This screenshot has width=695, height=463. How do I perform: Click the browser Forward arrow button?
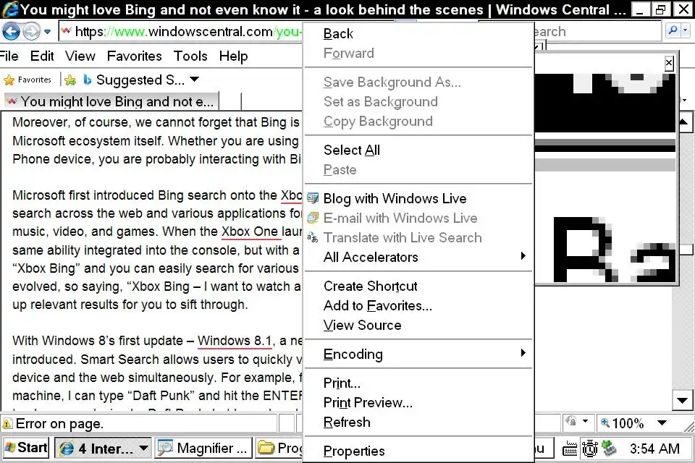(31, 31)
